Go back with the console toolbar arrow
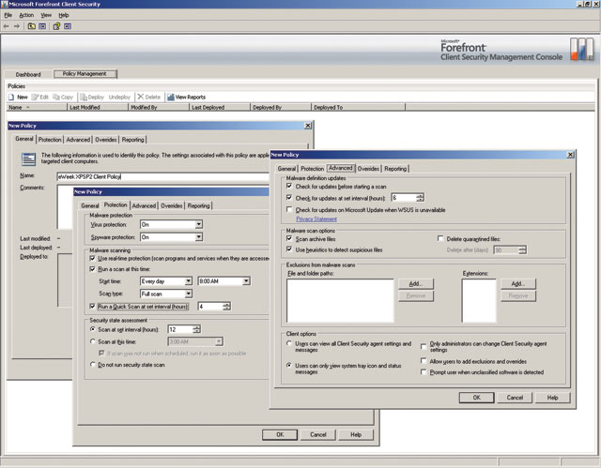Viewport: 601px width, 468px height. [6, 26]
